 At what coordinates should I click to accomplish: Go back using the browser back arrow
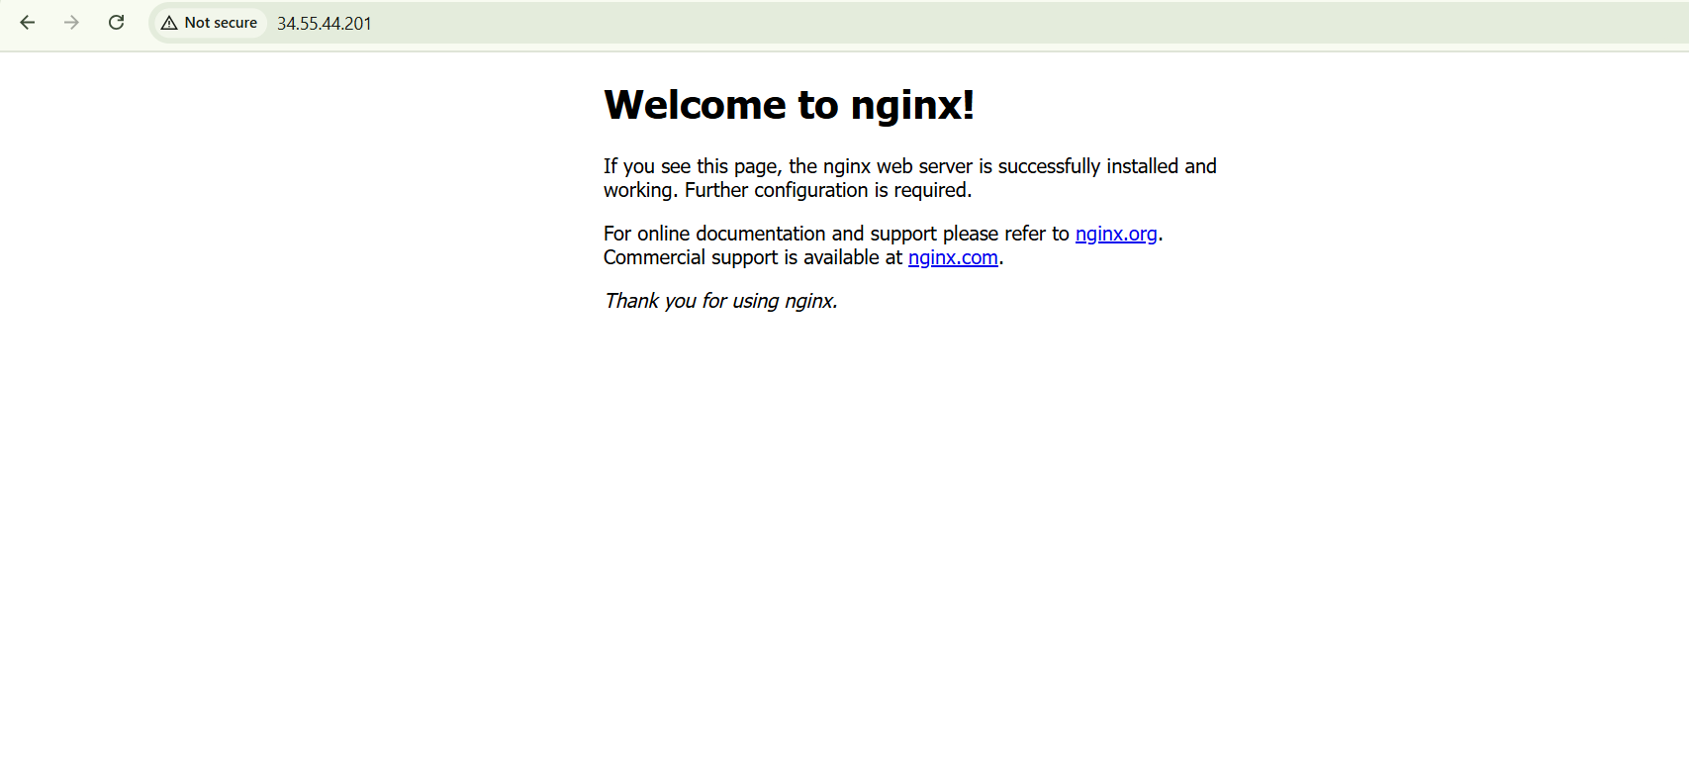[x=28, y=22]
